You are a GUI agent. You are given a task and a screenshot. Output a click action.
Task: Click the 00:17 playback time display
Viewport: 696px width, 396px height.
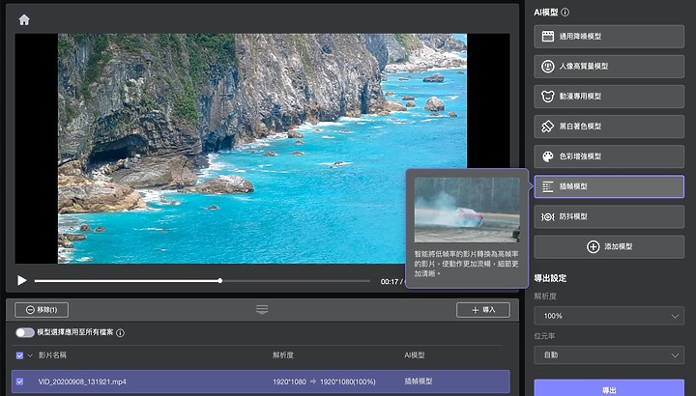click(390, 282)
